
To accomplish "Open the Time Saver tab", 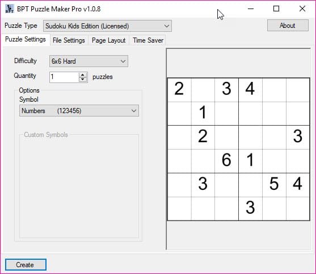I will 148,40.
